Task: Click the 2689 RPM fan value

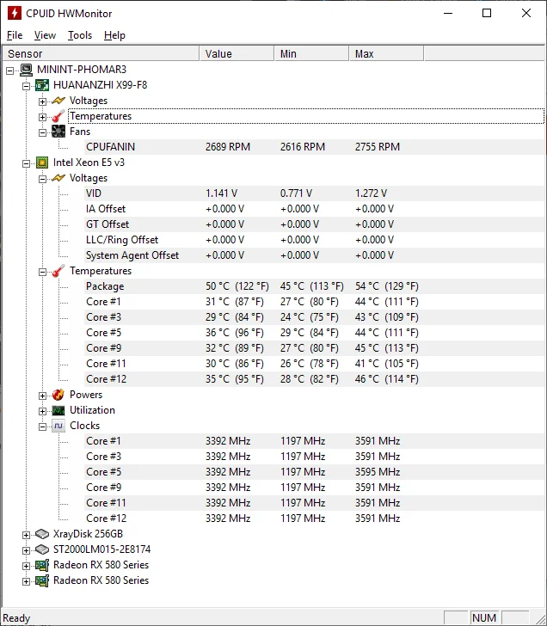Action: tap(228, 147)
